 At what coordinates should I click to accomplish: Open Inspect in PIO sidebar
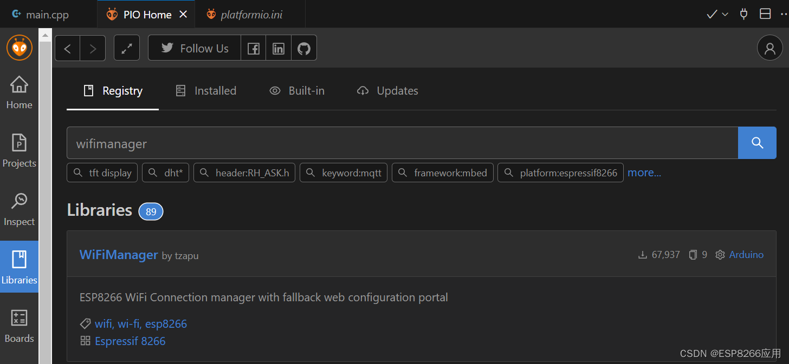coord(20,209)
